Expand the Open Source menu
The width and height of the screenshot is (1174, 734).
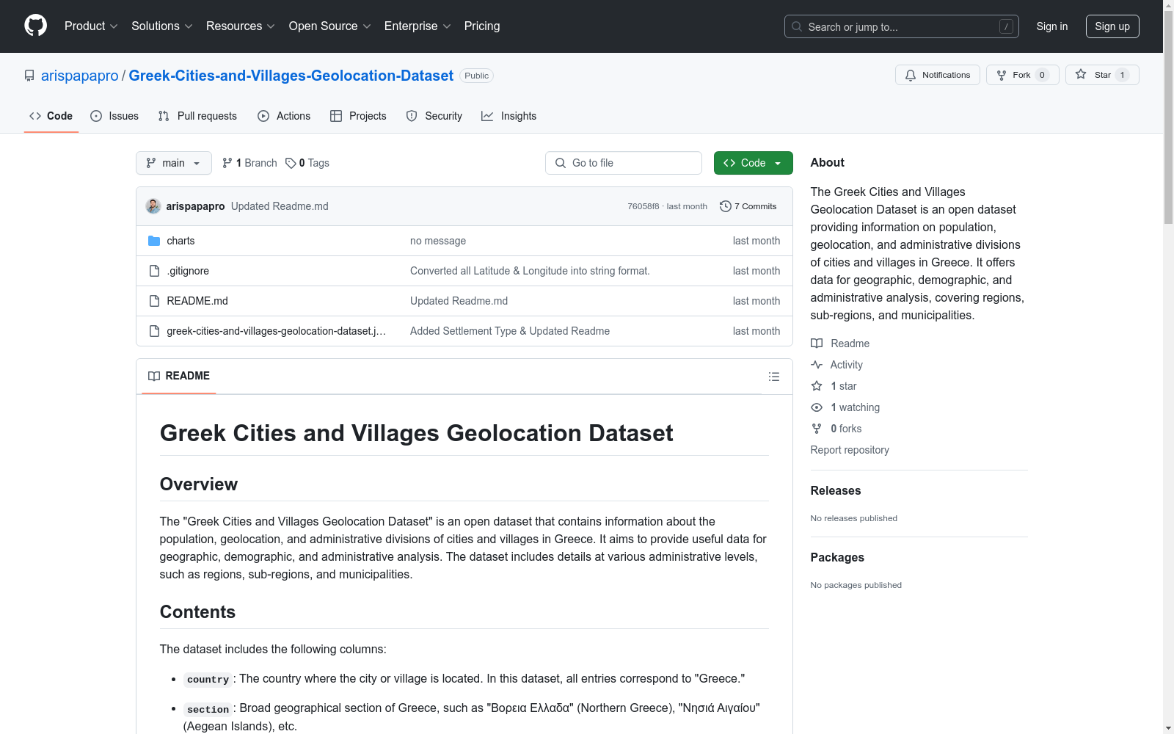tap(330, 26)
